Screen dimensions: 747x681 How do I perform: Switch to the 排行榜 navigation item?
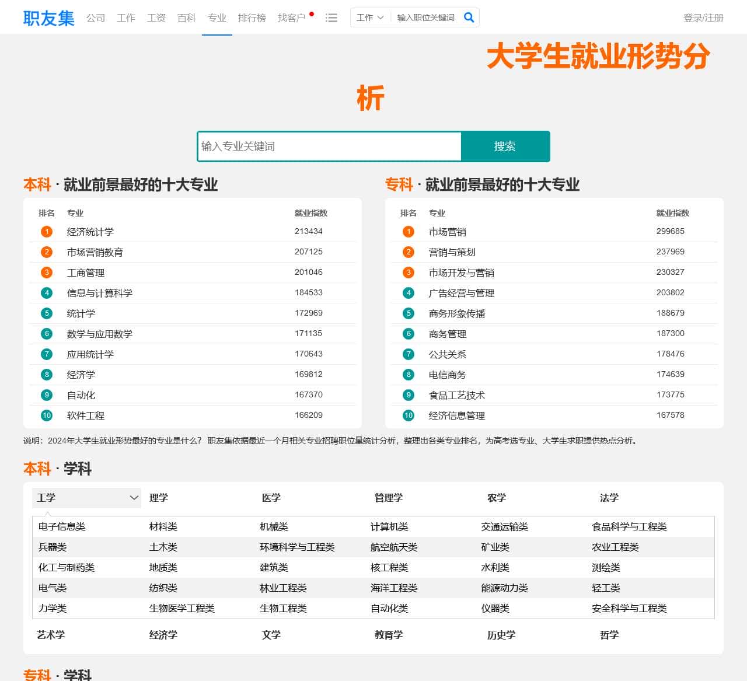252,18
